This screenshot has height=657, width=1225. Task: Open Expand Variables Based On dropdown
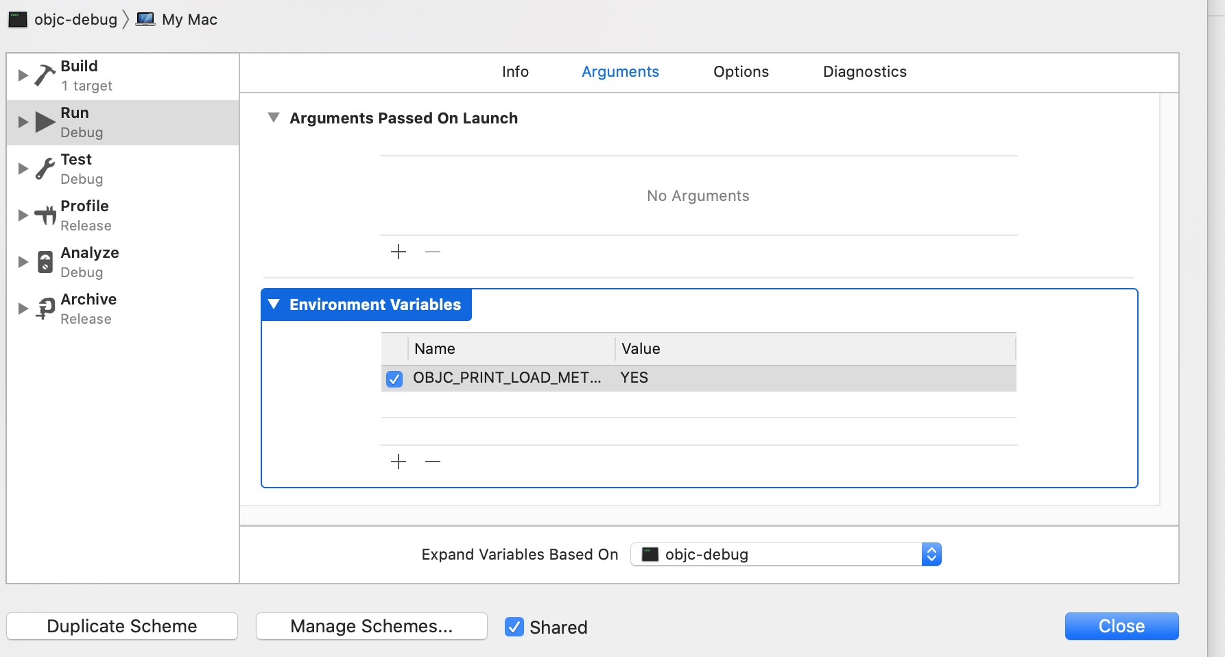785,554
